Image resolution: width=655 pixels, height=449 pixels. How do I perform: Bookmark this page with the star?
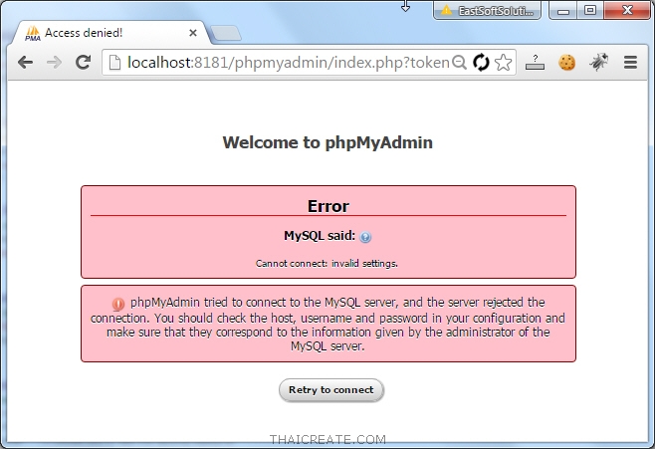pyautogui.click(x=504, y=63)
